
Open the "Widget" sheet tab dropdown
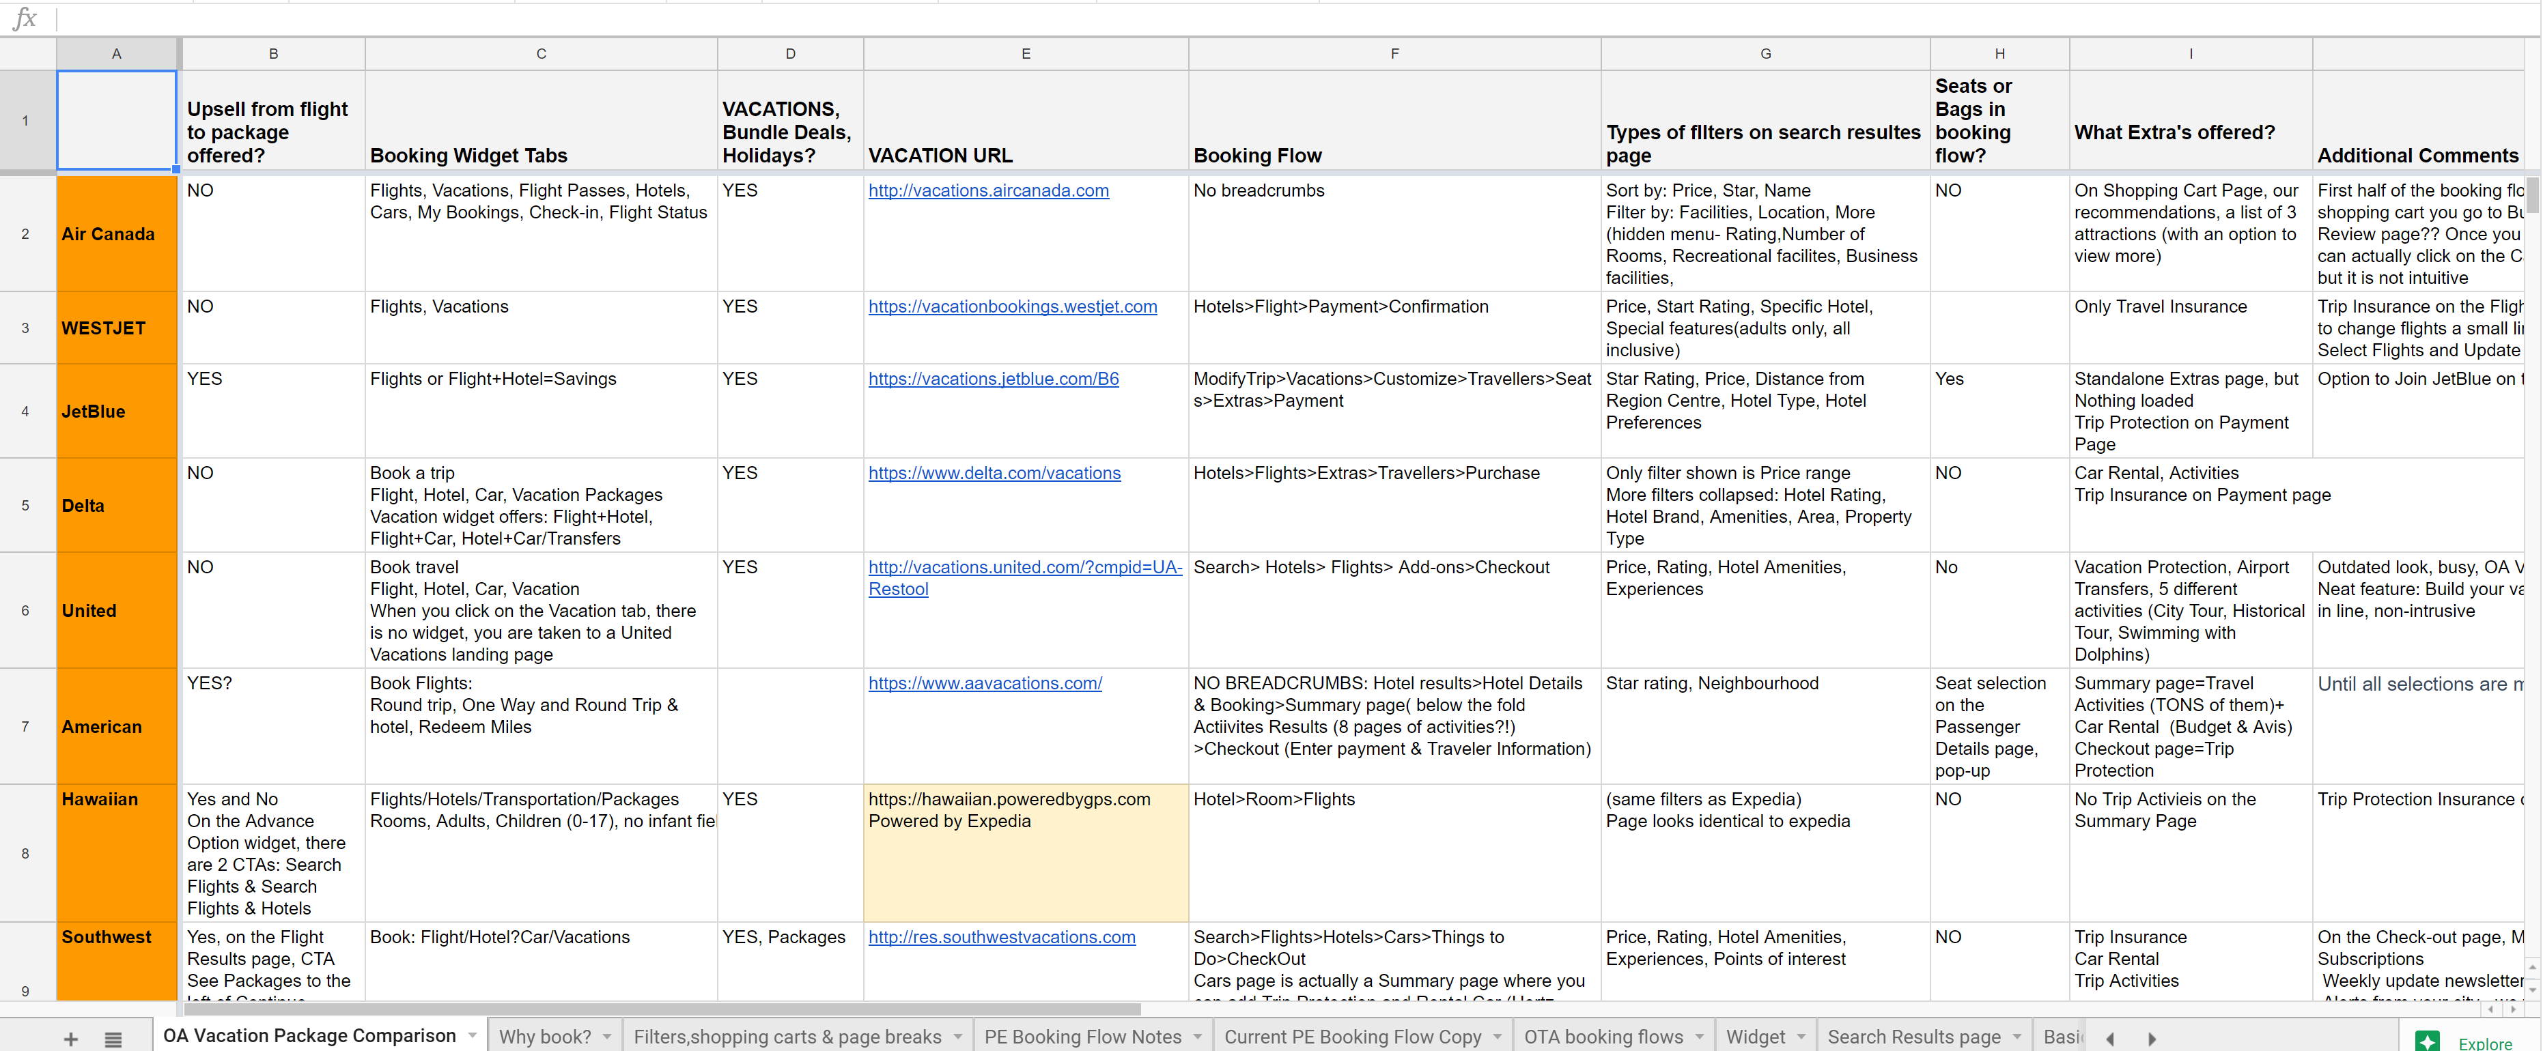[1799, 1037]
